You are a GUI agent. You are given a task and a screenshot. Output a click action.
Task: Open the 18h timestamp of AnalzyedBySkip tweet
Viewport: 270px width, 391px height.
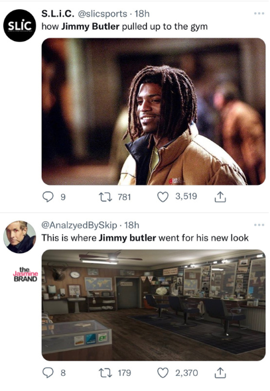[132, 225]
